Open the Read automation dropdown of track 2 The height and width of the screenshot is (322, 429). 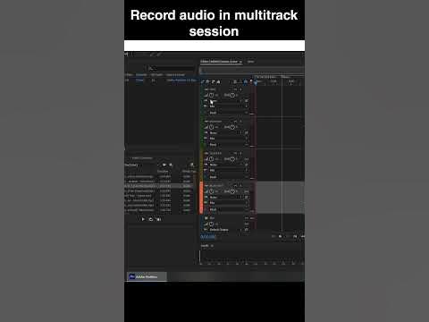click(x=227, y=145)
